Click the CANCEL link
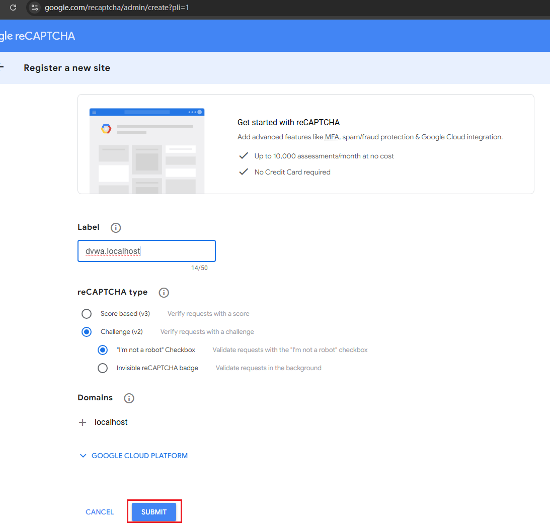The image size is (550, 525). [x=99, y=511]
